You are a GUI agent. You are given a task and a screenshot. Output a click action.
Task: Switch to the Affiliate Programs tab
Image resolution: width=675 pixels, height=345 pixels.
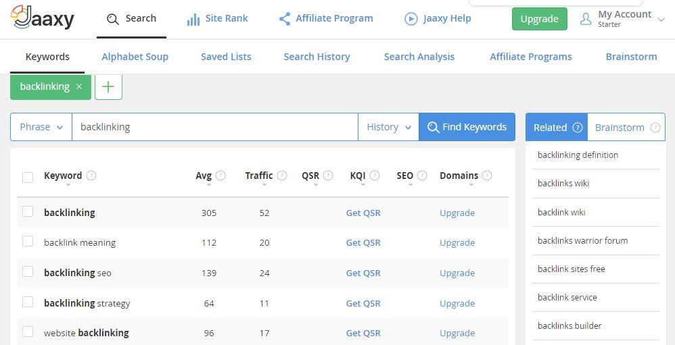pos(531,57)
